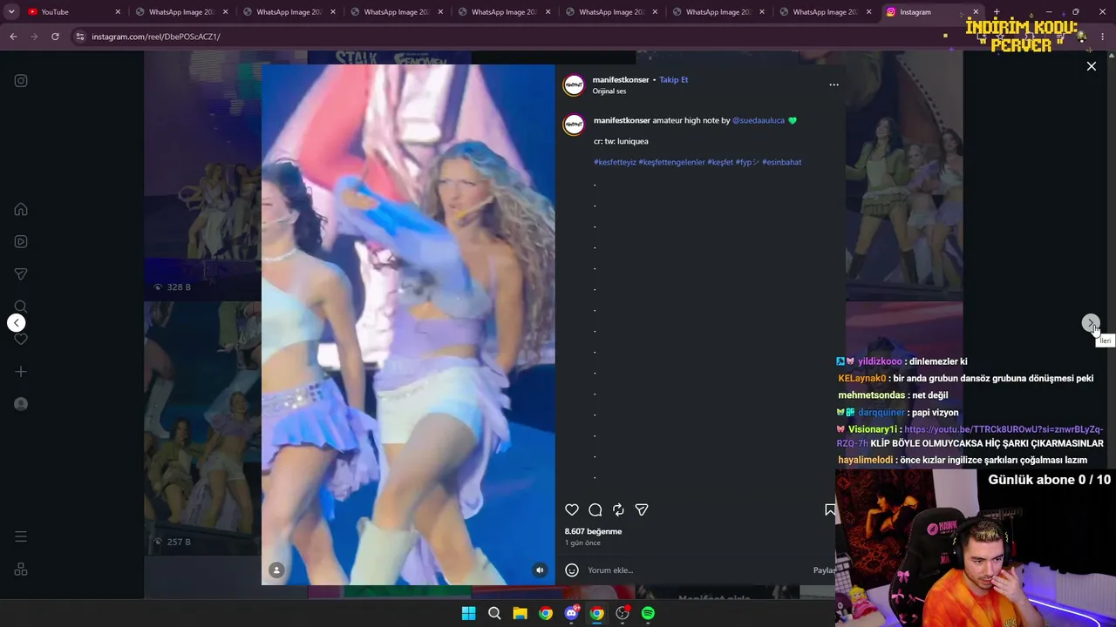Repost the reel using the repost icon
Image resolution: width=1116 pixels, height=627 pixels.
pyautogui.click(x=618, y=509)
